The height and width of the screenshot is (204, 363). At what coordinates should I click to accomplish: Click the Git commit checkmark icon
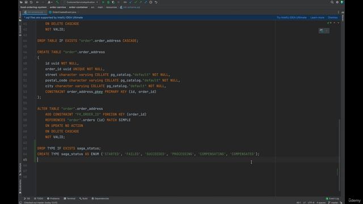pos(136,2)
